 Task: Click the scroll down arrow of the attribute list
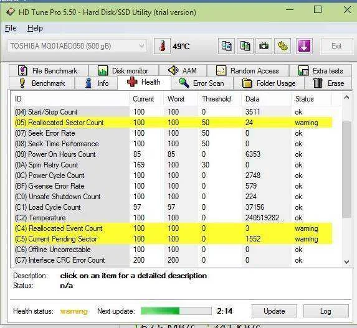click(x=346, y=261)
